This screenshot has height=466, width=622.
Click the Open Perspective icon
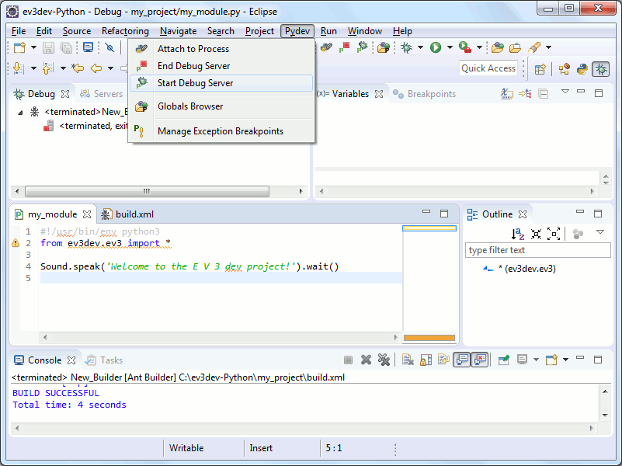[540, 69]
